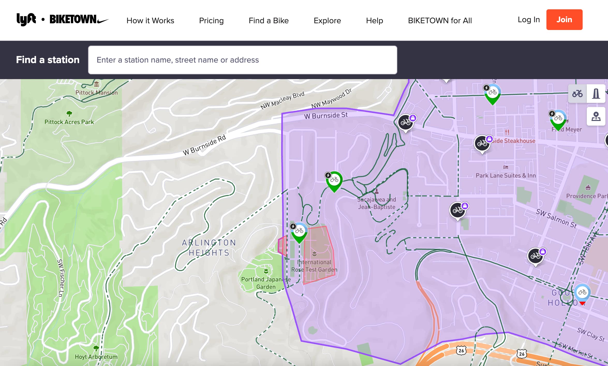Open the How it Works menu

(x=150, y=20)
